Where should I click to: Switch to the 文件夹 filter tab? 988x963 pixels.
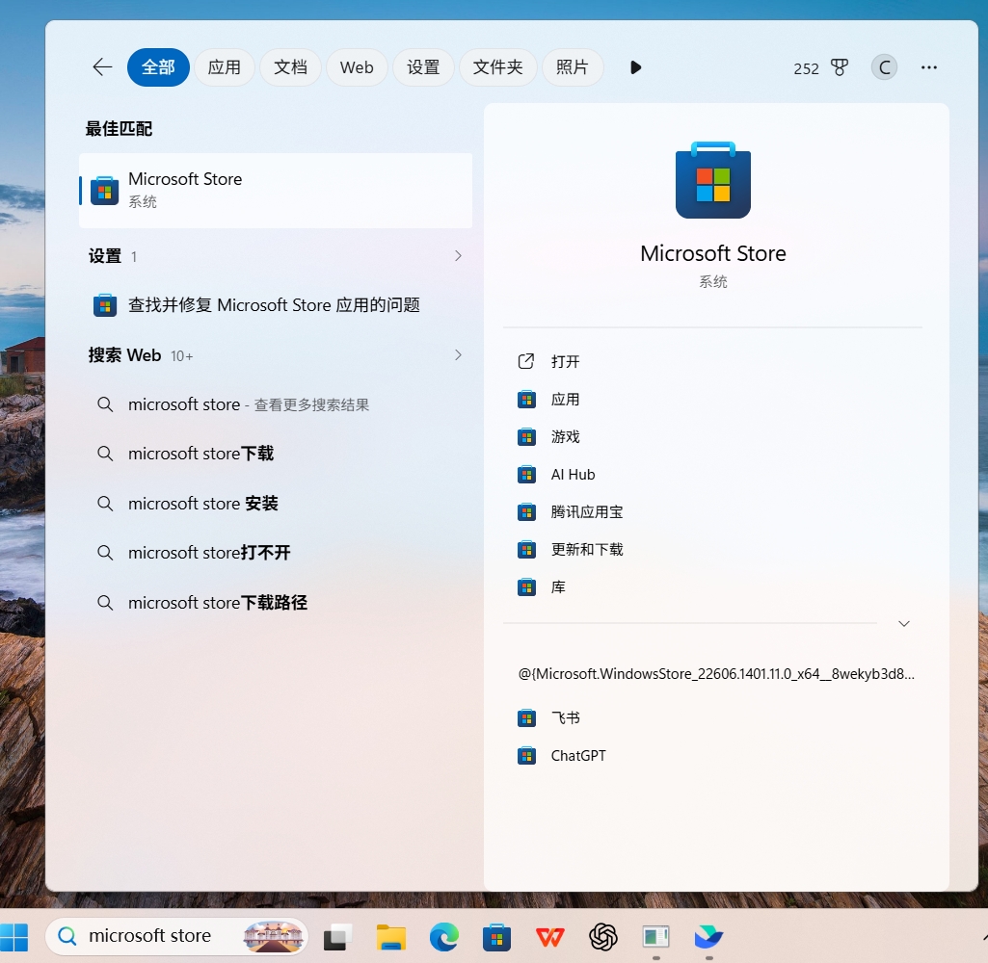[497, 67]
